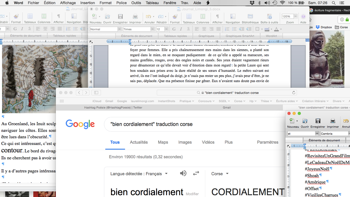The height and width of the screenshot is (197, 350).
Task: Toggle Afficher paragraph marks in Journal_Limongi_5
Action: (217, 17)
